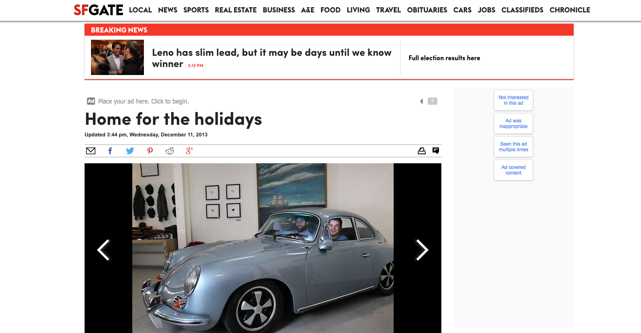Screen dimensions: 641x333
Task: Go to previous slideshow photo
Action: pyautogui.click(x=103, y=250)
